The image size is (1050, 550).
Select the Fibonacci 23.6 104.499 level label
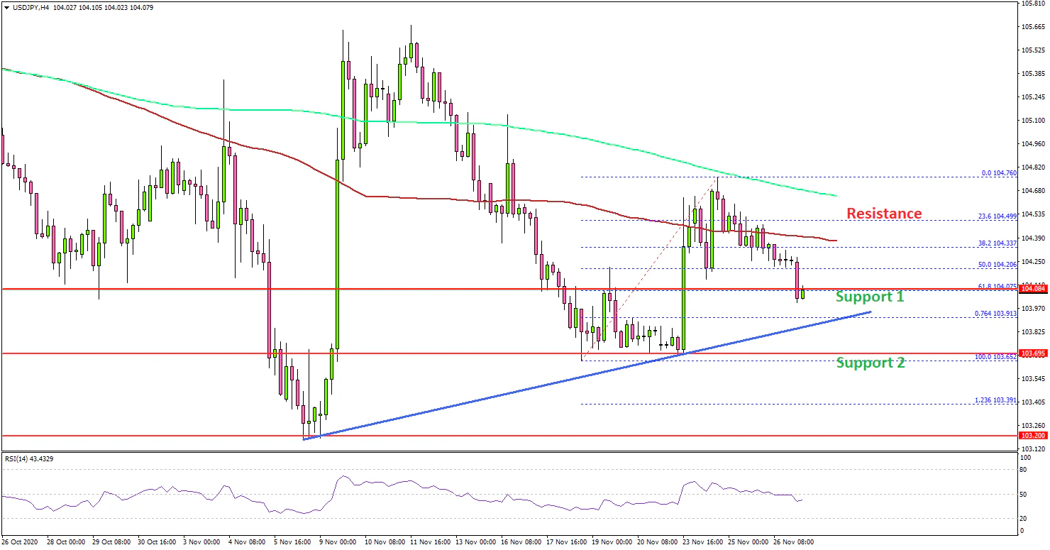click(995, 216)
